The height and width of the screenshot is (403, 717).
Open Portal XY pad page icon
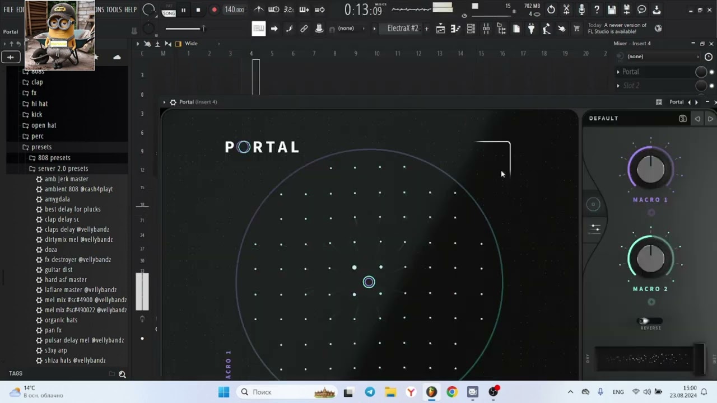(593, 204)
